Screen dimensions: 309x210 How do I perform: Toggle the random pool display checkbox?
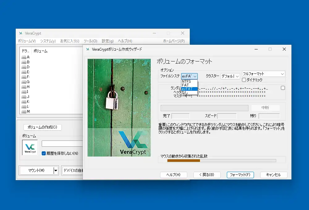pyautogui.click(x=283, y=88)
